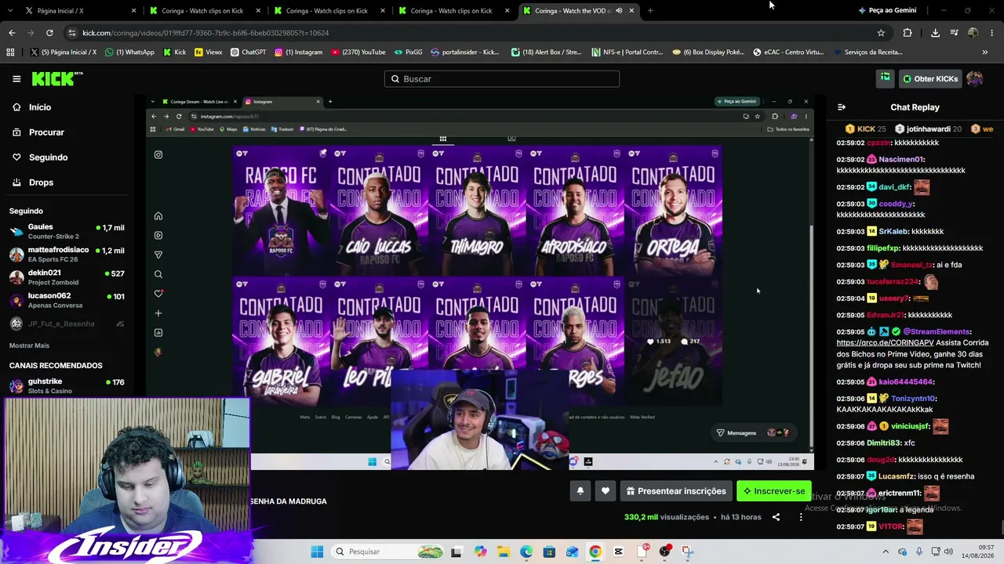This screenshot has width=1004, height=564.
Task: Open the PixGG bookmark
Action: click(x=408, y=52)
